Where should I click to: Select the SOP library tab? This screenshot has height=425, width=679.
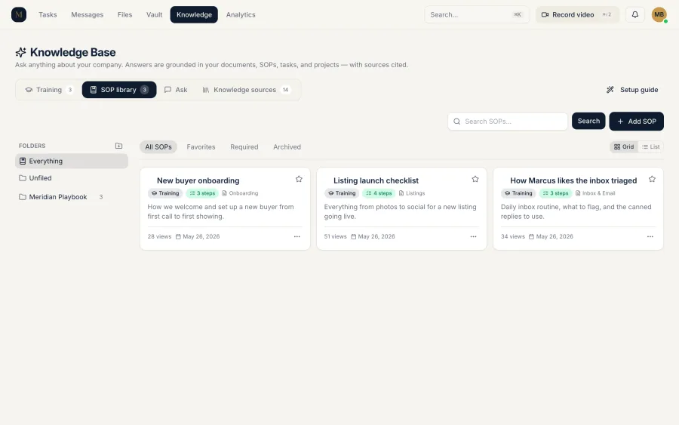click(x=119, y=90)
